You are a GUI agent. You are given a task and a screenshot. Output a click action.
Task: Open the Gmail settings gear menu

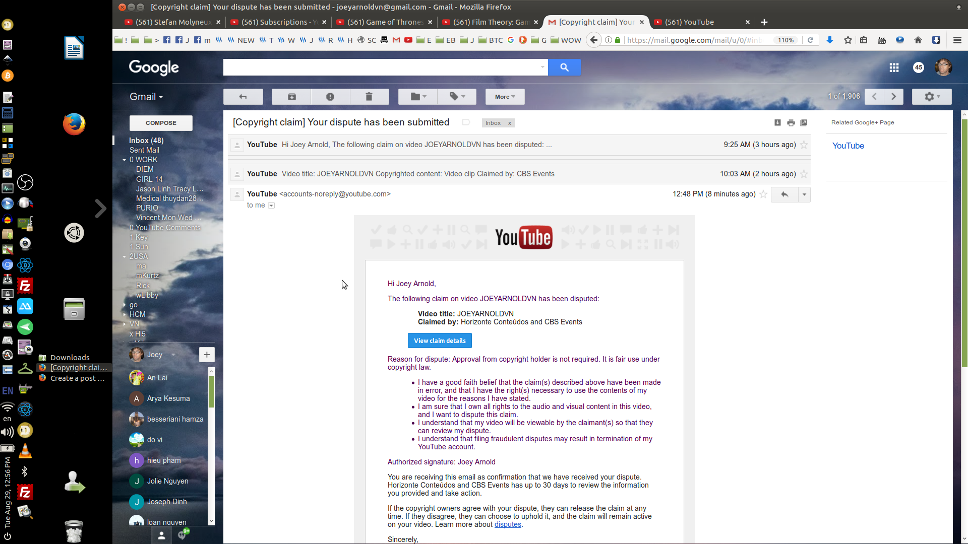tap(932, 97)
